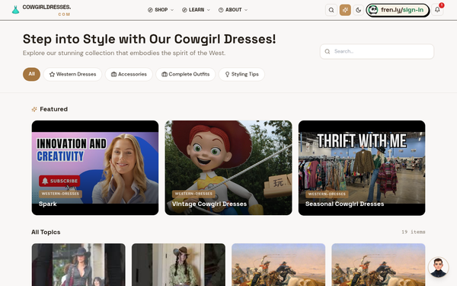
Task: Click magnifier icon inside search field
Action: [x=328, y=51]
